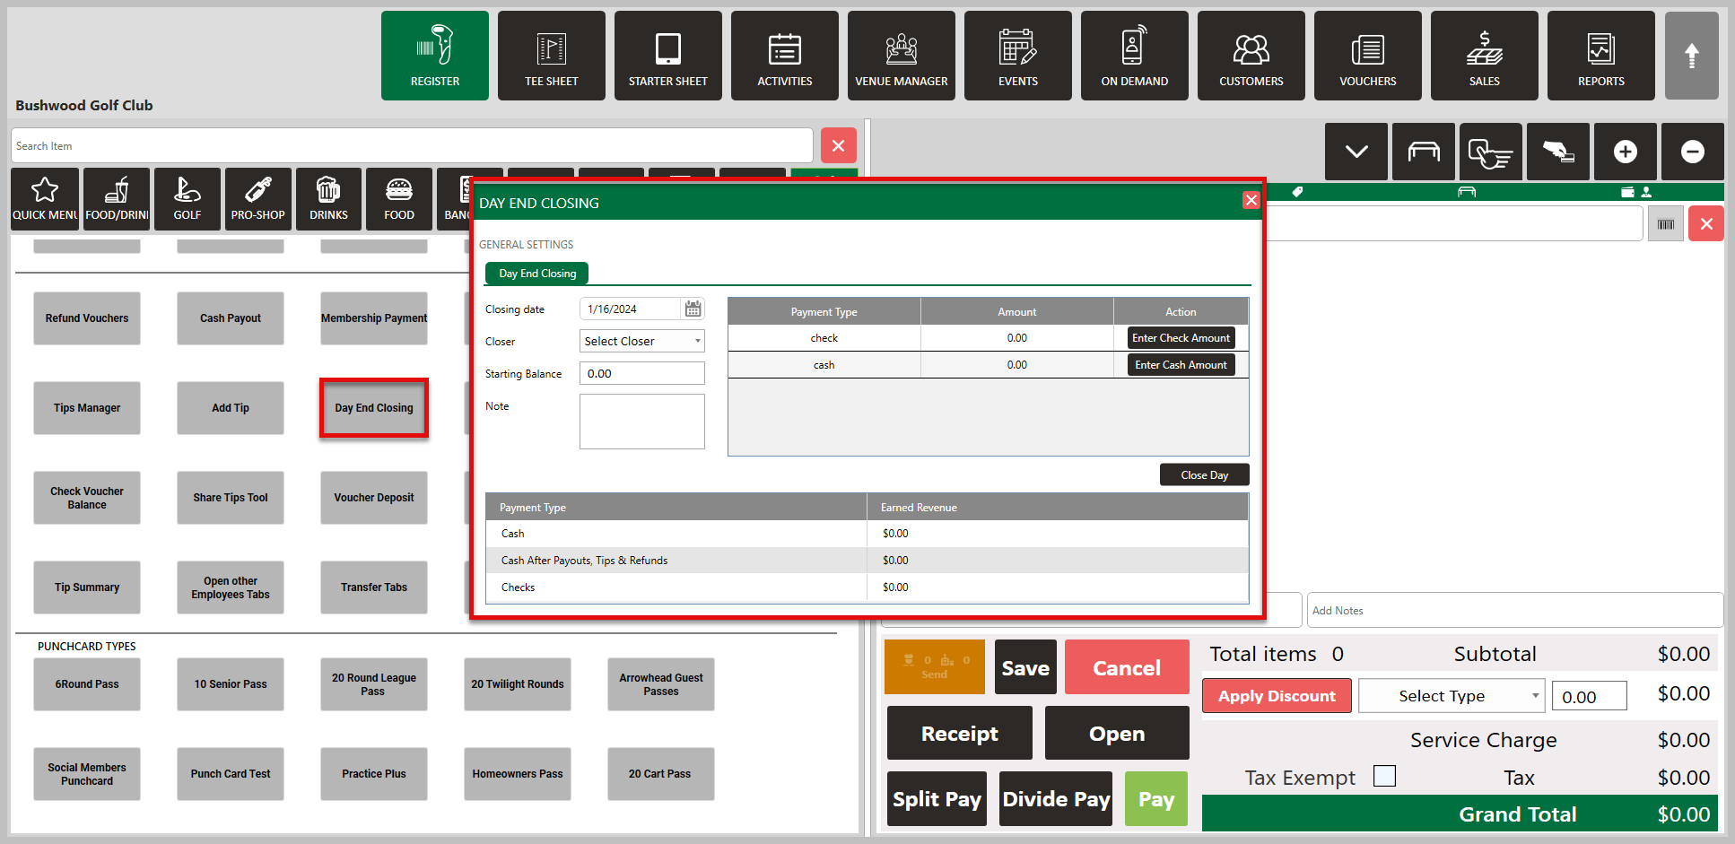Open Venue Manager from top bar

pyautogui.click(x=901, y=56)
